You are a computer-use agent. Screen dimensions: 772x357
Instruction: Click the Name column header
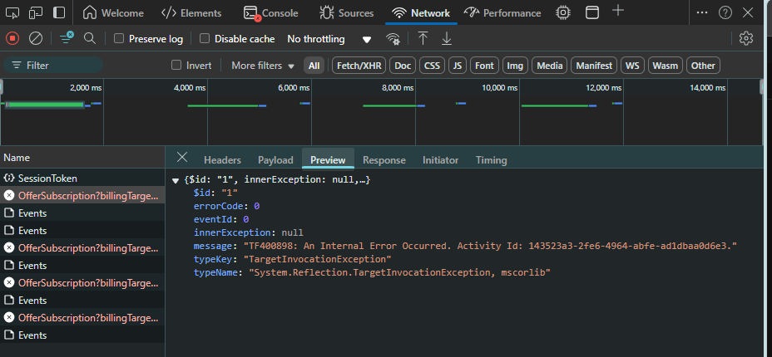82,158
